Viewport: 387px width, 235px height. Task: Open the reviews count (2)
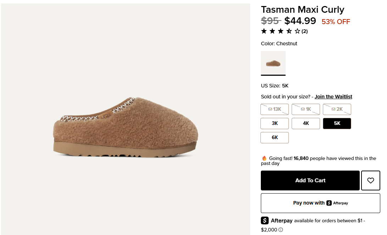point(305,31)
